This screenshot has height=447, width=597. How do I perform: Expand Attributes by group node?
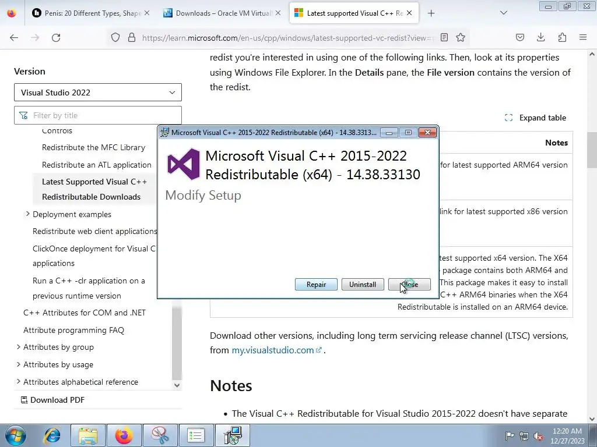(18, 347)
